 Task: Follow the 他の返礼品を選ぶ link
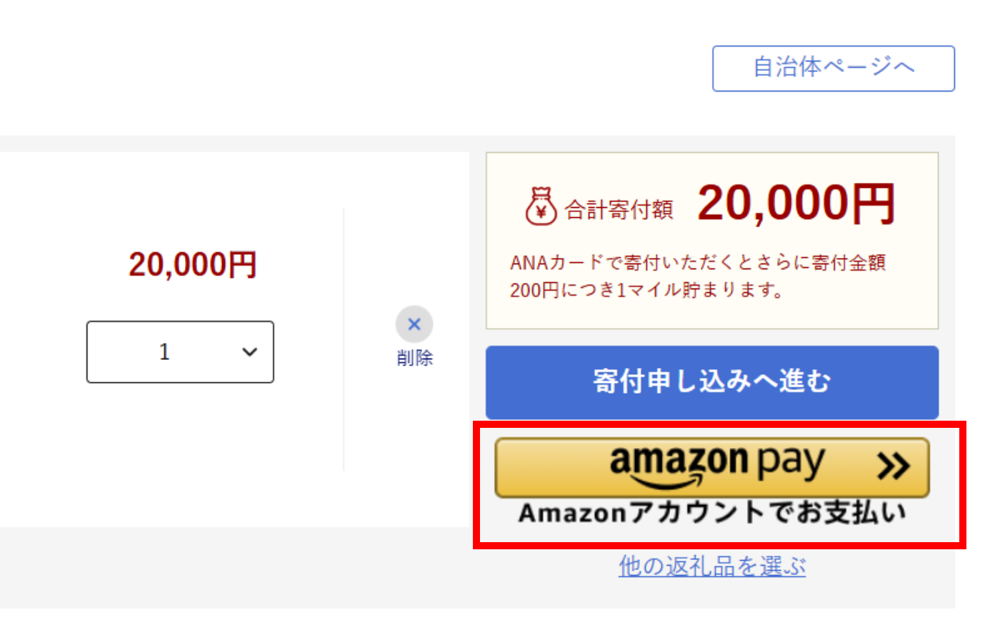712,566
